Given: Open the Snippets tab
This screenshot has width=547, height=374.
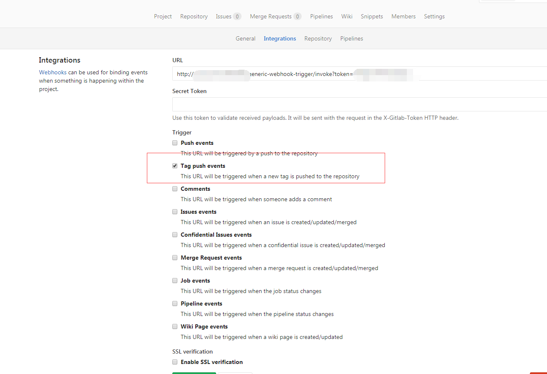Looking at the screenshot, I should [x=372, y=16].
